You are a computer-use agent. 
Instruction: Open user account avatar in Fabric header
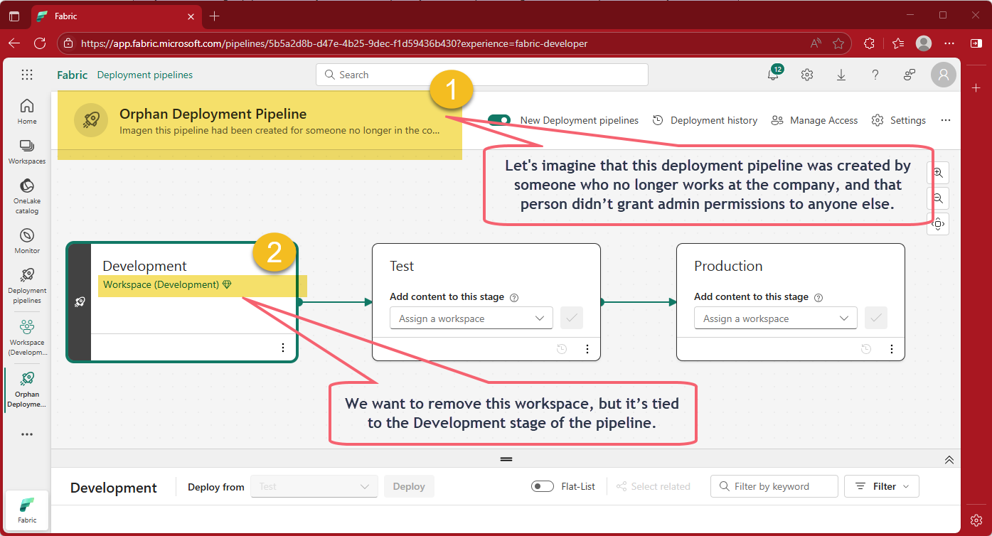click(x=944, y=75)
